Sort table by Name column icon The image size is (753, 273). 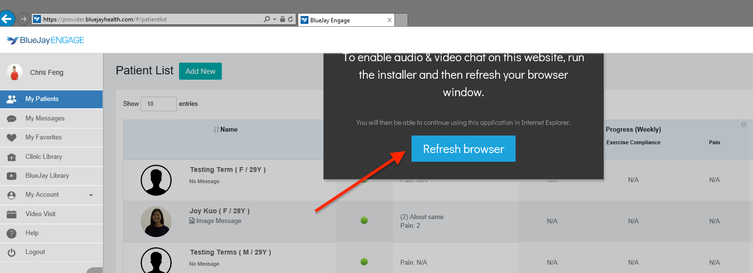click(x=216, y=130)
